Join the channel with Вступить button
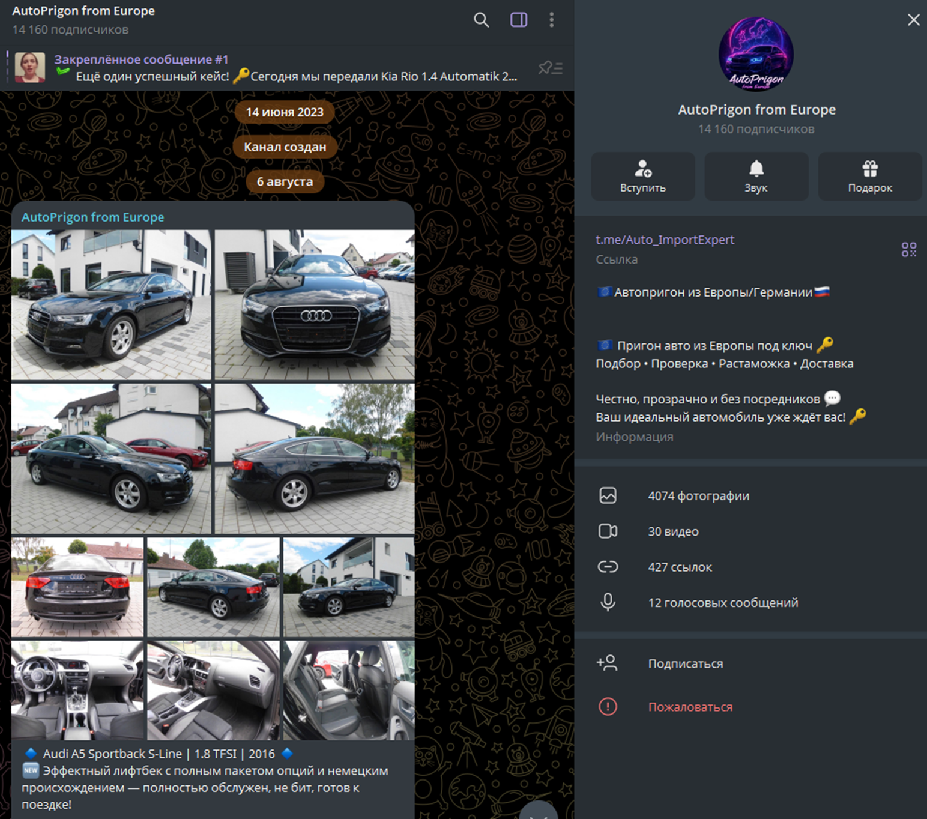927x819 pixels. click(643, 176)
